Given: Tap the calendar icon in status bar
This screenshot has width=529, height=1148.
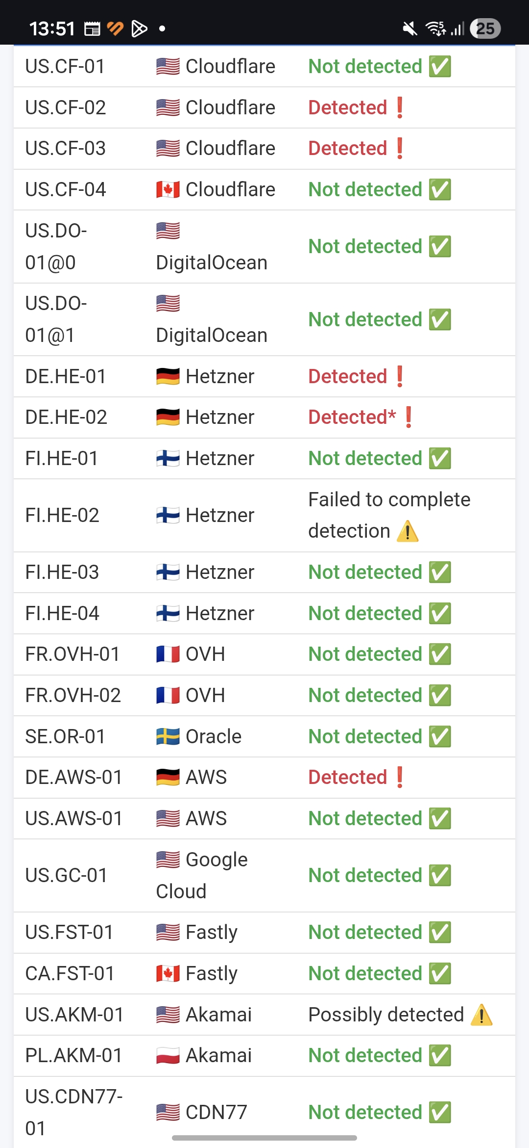Looking at the screenshot, I should [x=92, y=29].
